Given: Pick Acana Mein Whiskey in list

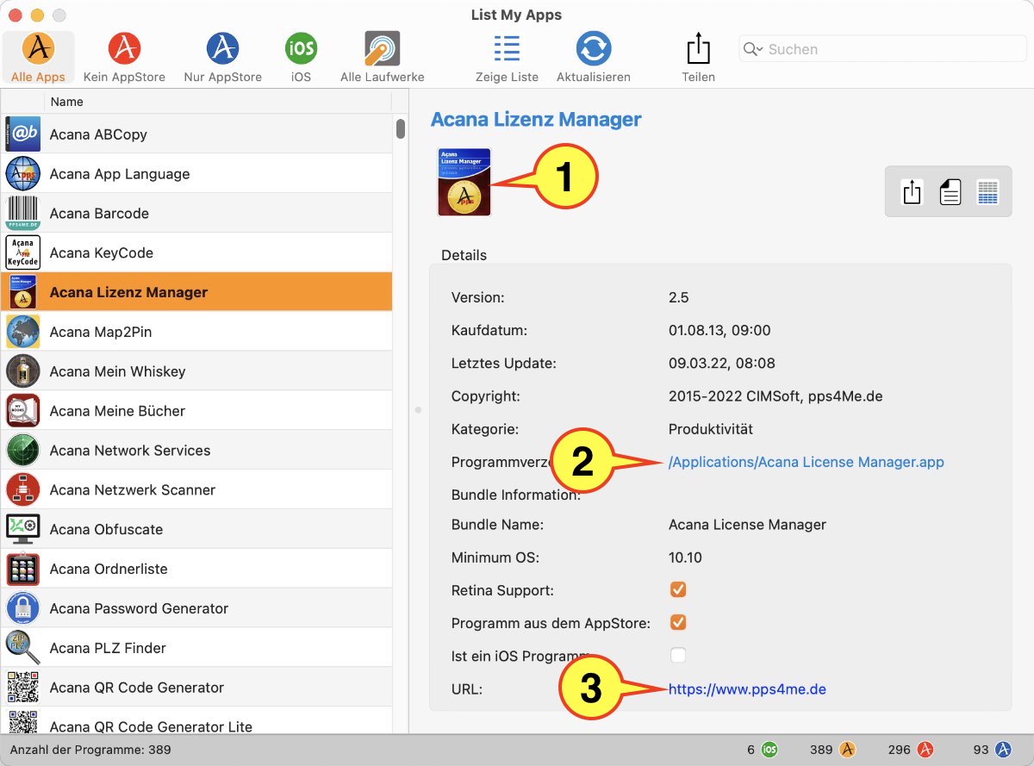Looking at the screenshot, I should pos(118,371).
